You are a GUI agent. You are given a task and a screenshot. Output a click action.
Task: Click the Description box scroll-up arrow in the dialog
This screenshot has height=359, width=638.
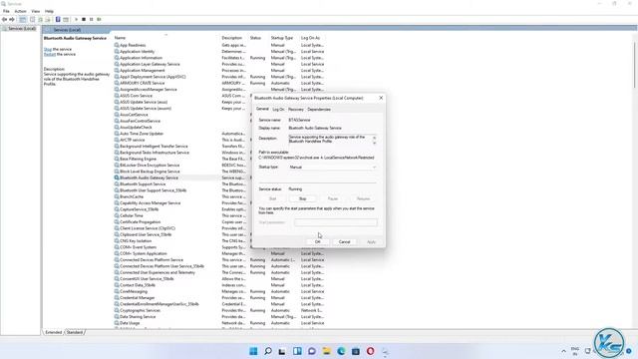(x=375, y=138)
